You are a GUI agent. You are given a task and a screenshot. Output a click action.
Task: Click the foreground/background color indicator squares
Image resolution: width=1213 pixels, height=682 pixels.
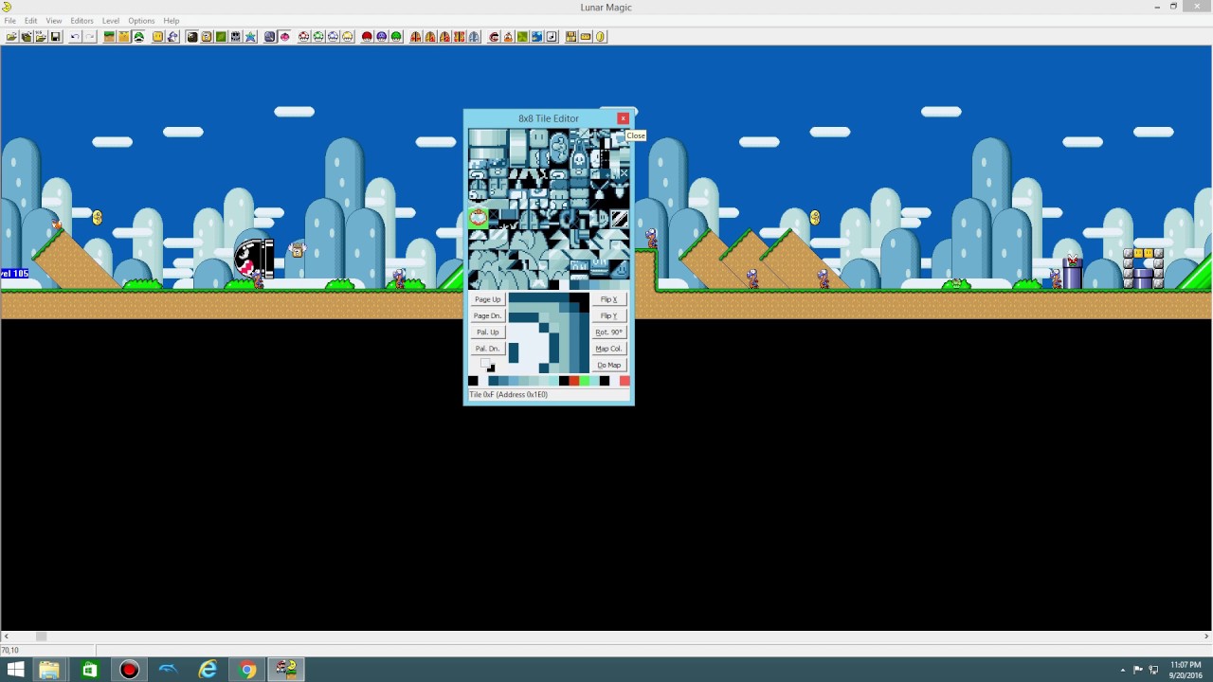[487, 365]
